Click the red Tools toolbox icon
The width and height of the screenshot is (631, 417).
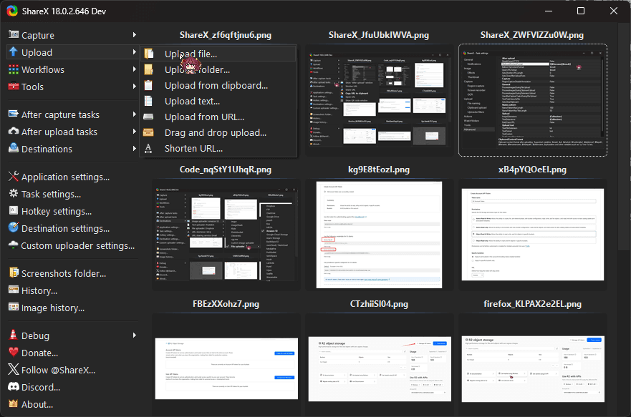[x=13, y=87]
